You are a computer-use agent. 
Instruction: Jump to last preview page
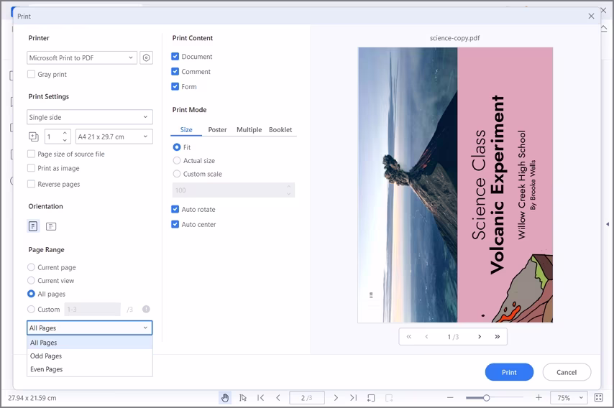[x=497, y=336]
